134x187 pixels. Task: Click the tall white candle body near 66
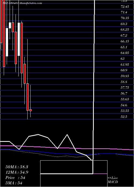(19, 39)
